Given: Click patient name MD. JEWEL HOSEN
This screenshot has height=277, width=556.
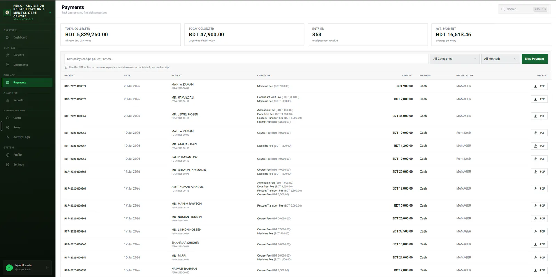Looking at the screenshot, I should 185,114.
